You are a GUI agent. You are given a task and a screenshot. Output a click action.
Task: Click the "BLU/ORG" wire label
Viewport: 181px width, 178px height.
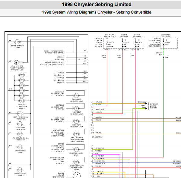(x=100, y=174)
